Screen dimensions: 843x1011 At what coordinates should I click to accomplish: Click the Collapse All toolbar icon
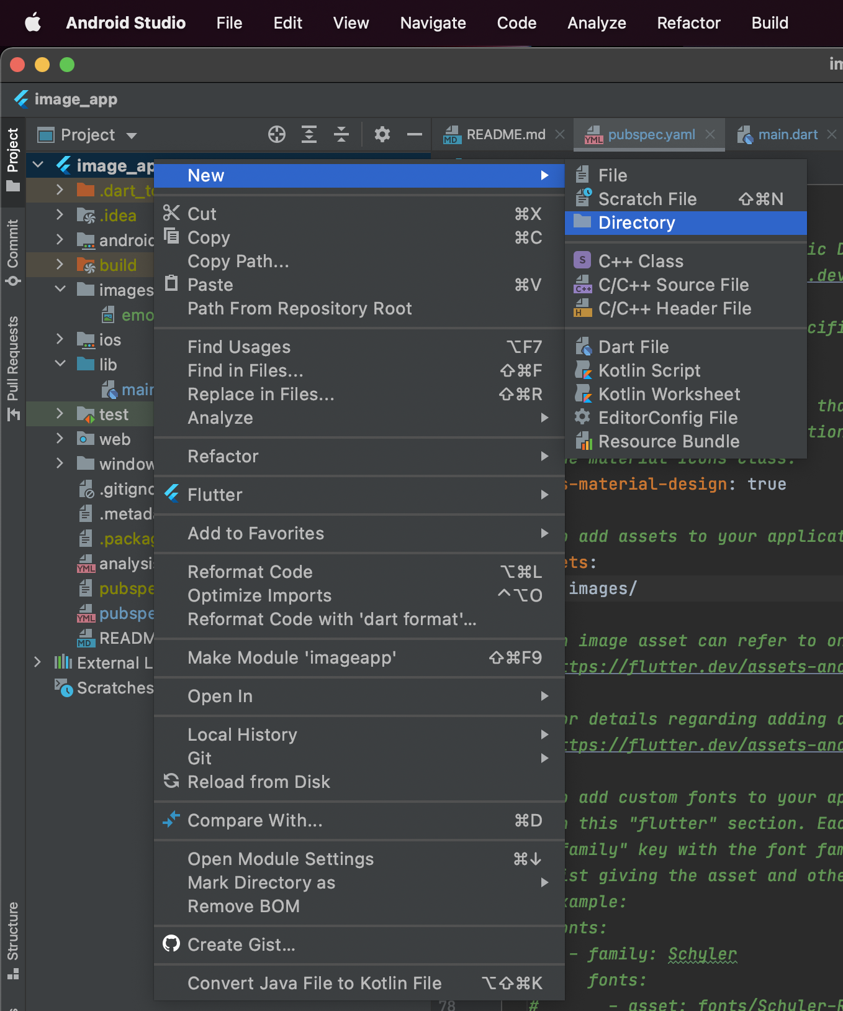click(x=341, y=134)
